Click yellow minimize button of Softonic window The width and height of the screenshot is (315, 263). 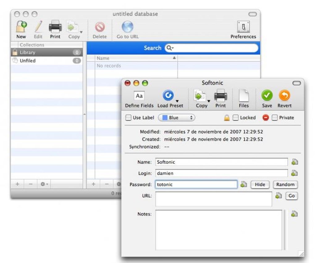[136, 83]
